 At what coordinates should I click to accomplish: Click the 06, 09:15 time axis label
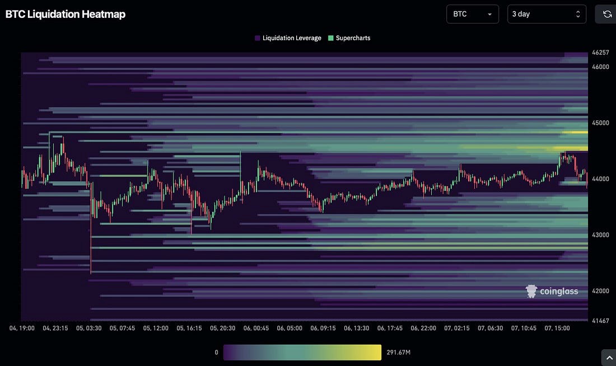(323, 329)
